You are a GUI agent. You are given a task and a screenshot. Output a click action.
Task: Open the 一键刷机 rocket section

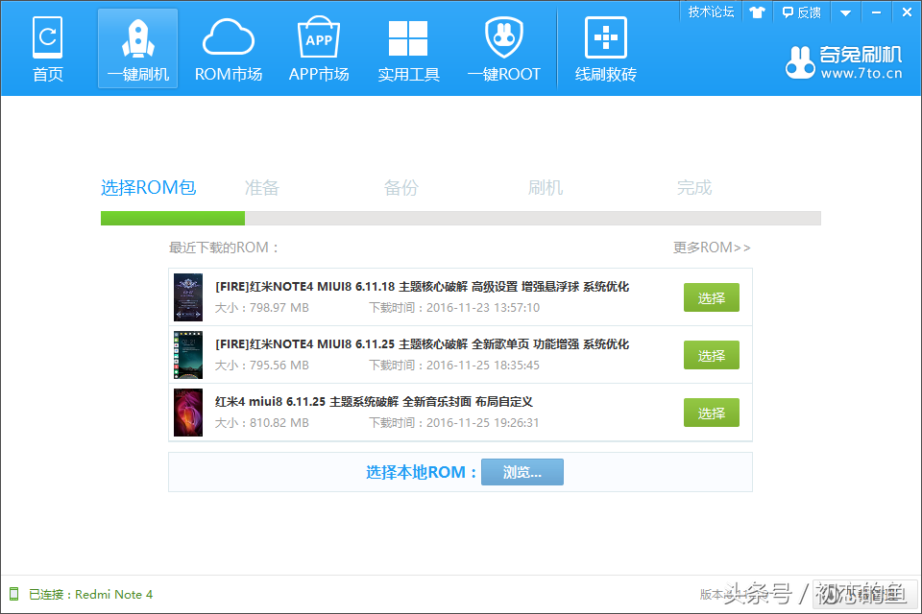(137, 49)
